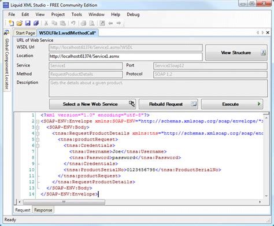274x226 pixels.
Task: Click the Save disk toolbar icon
Action: 28,23
